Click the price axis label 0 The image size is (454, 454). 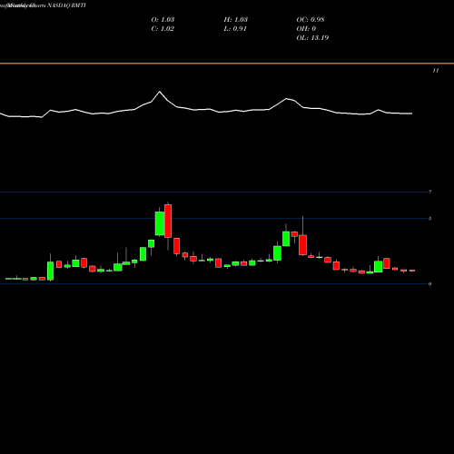pos(429,284)
